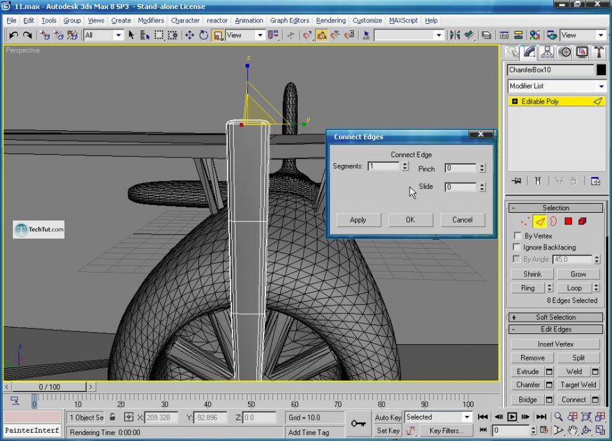Click the Target Weld button
Image resolution: width=612 pixels, height=441 pixels.
tap(578, 385)
